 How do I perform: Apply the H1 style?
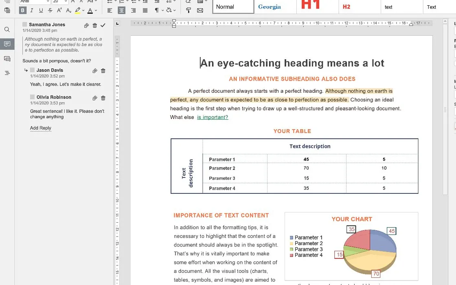[318, 7]
